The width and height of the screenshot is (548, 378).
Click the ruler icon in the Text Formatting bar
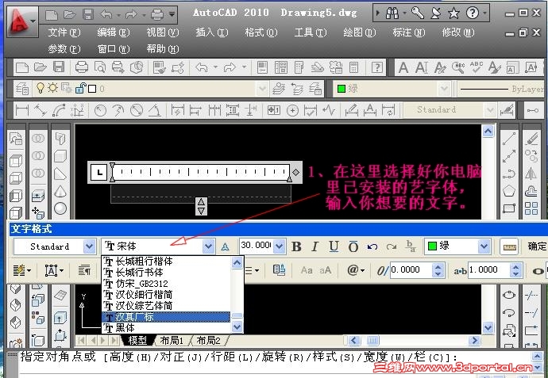509,247
